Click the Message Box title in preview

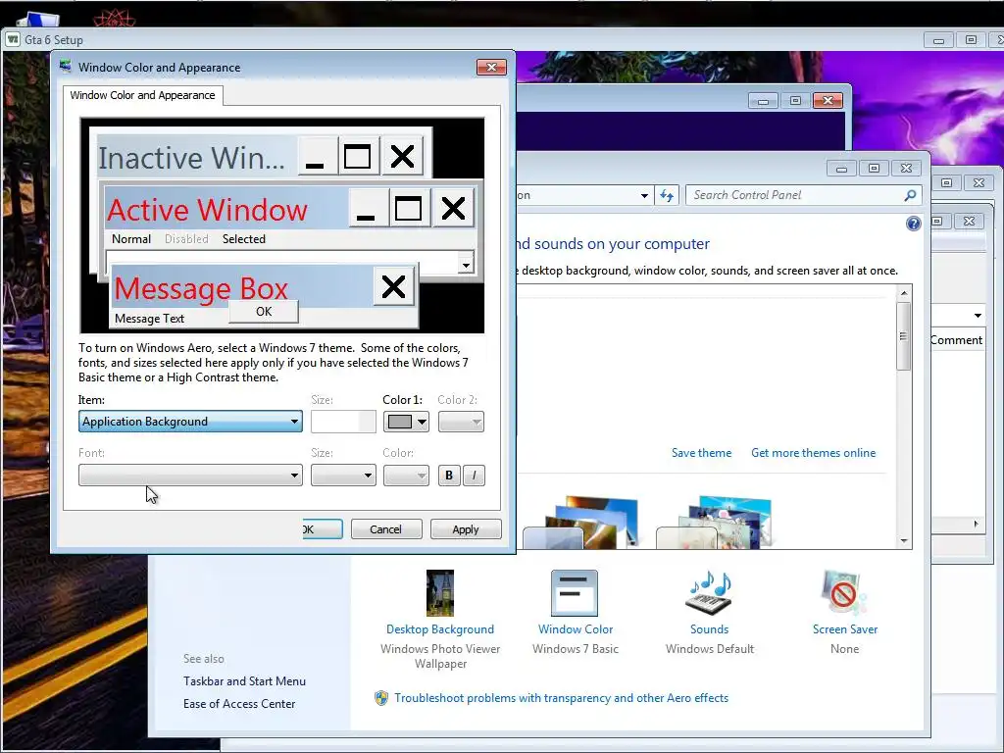pyautogui.click(x=202, y=289)
